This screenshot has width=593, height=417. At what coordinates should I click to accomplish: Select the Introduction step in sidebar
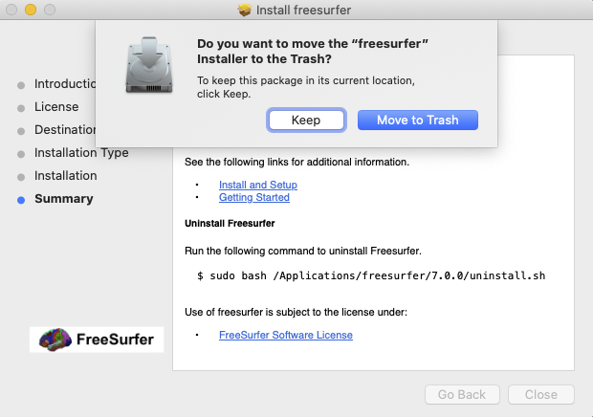coord(65,84)
